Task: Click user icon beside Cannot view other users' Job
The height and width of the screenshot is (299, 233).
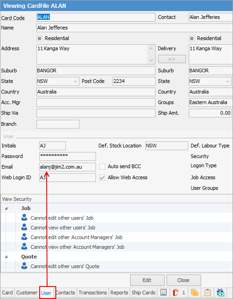Action: pyautogui.click(x=24, y=227)
